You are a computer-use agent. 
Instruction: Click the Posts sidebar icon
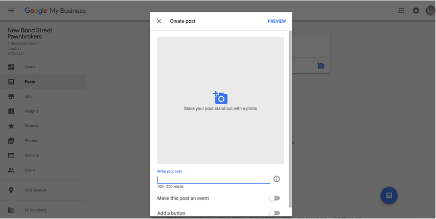[11, 81]
